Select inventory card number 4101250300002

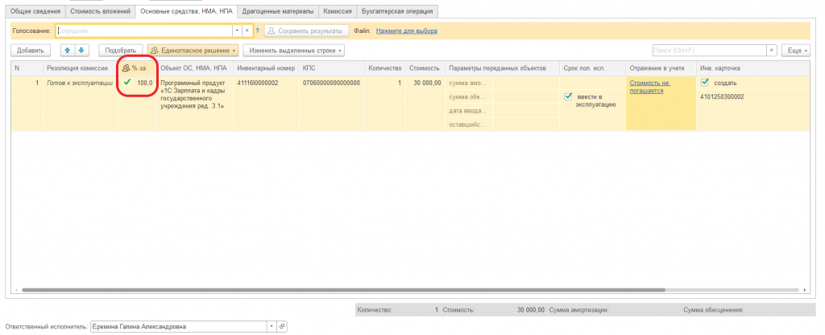pyautogui.click(x=723, y=96)
